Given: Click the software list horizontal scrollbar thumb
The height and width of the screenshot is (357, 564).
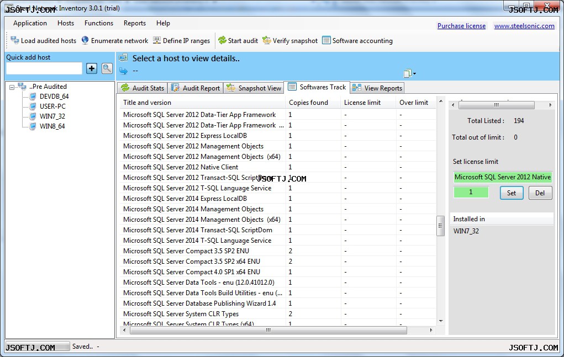Looking at the screenshot, I should 268,330.
